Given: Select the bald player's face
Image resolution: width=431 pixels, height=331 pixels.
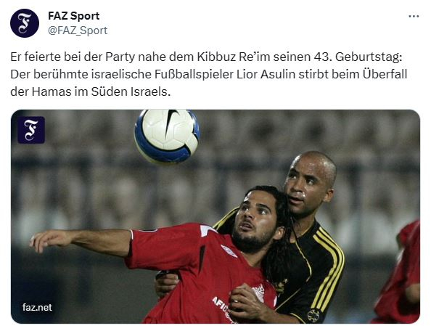Looking at the screenshot, I should coord(306,184).
